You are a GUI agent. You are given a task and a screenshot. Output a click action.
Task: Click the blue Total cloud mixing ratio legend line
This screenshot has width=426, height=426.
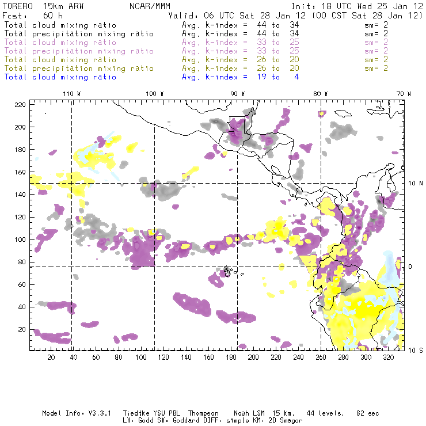(60, 77)
